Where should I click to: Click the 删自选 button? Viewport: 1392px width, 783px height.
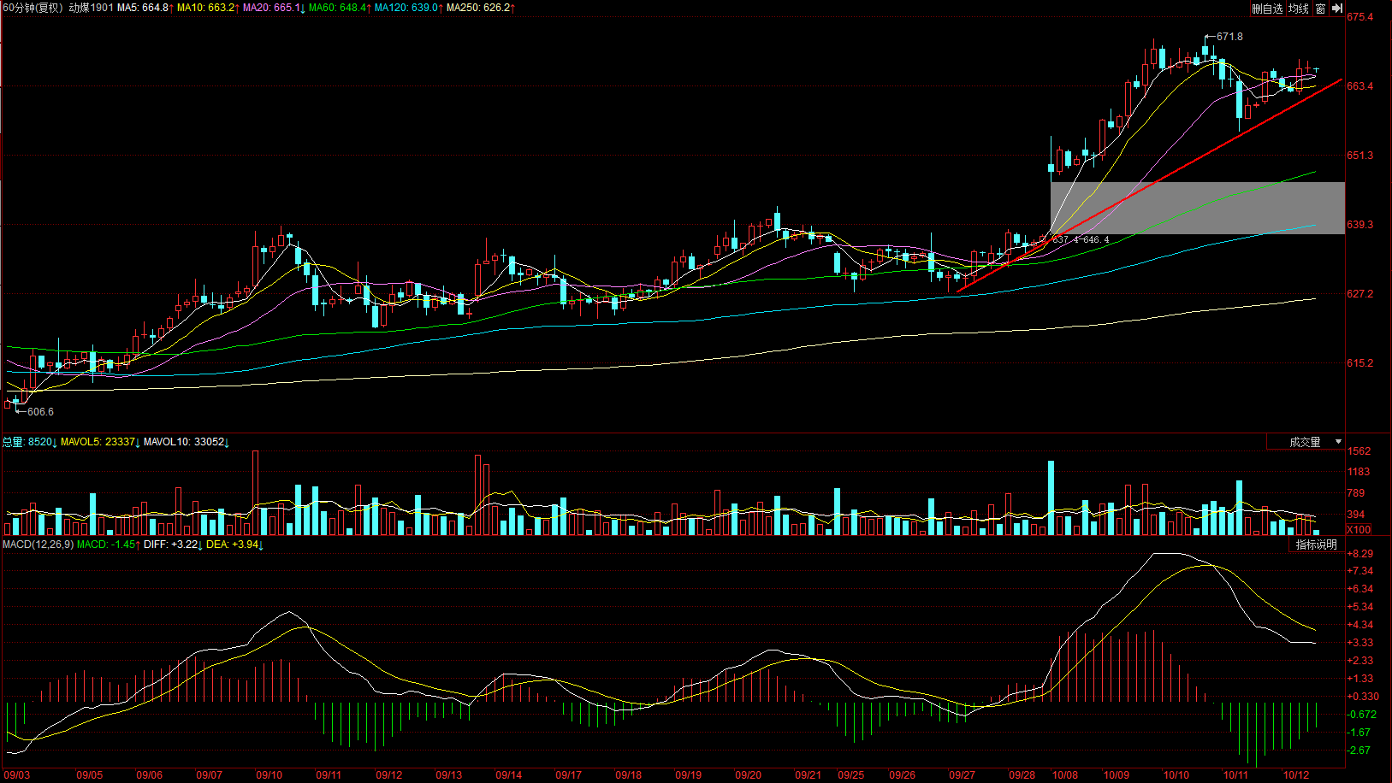click(1267, 9)
